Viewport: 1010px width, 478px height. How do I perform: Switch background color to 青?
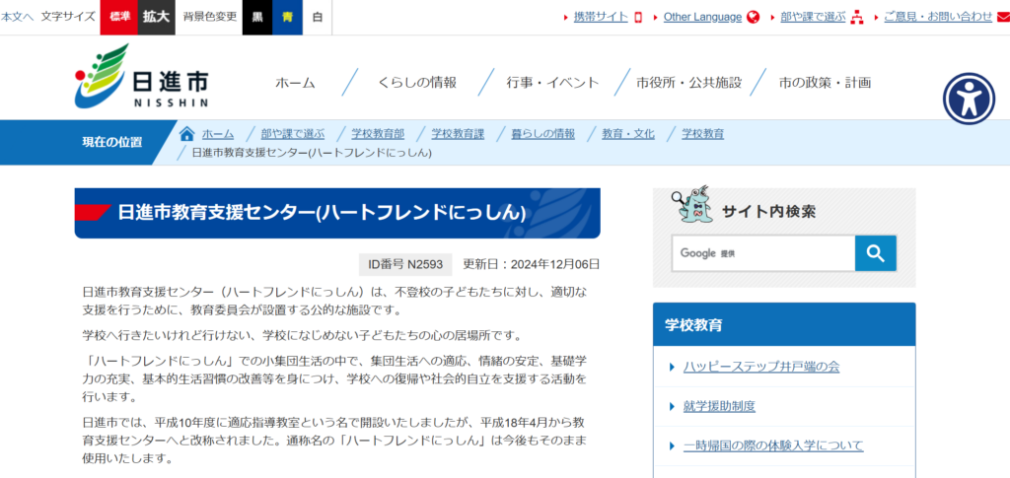(287, 17)
